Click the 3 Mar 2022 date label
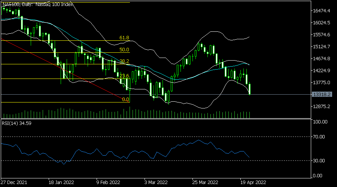Viewport: 337px width, 187px height. (x=156, y=183)
